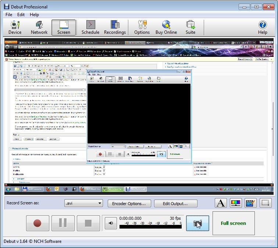Click the 30 fps frame rate text
The width and height of the screenshot is (278, 248).
(175, 218)
